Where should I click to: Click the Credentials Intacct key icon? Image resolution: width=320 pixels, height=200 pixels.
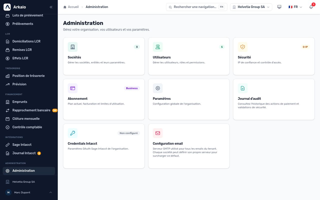pyautogui.click(x=73, y=133)
